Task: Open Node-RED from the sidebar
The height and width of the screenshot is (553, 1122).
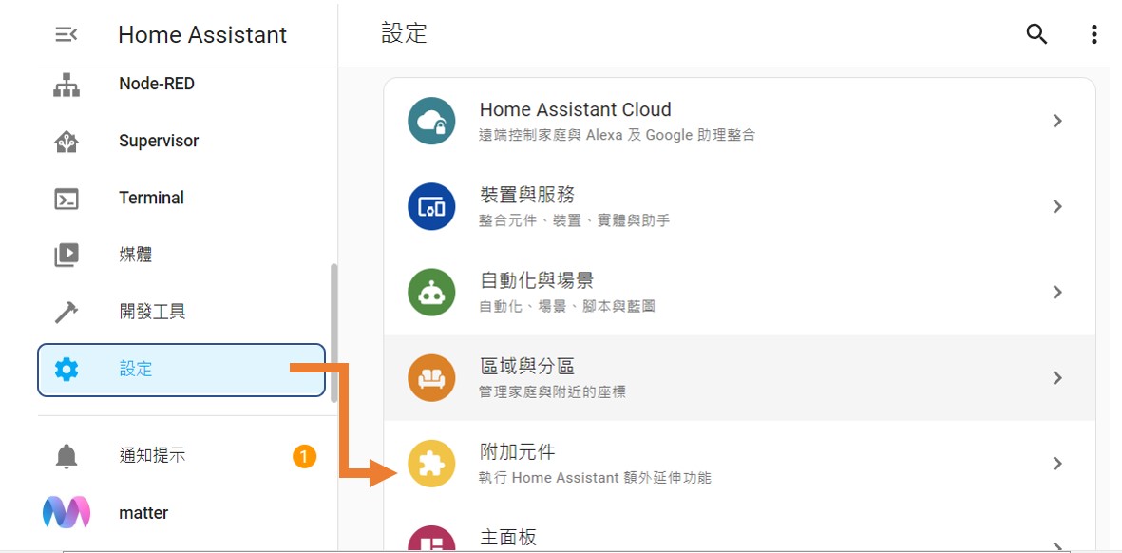Action: 156,84
